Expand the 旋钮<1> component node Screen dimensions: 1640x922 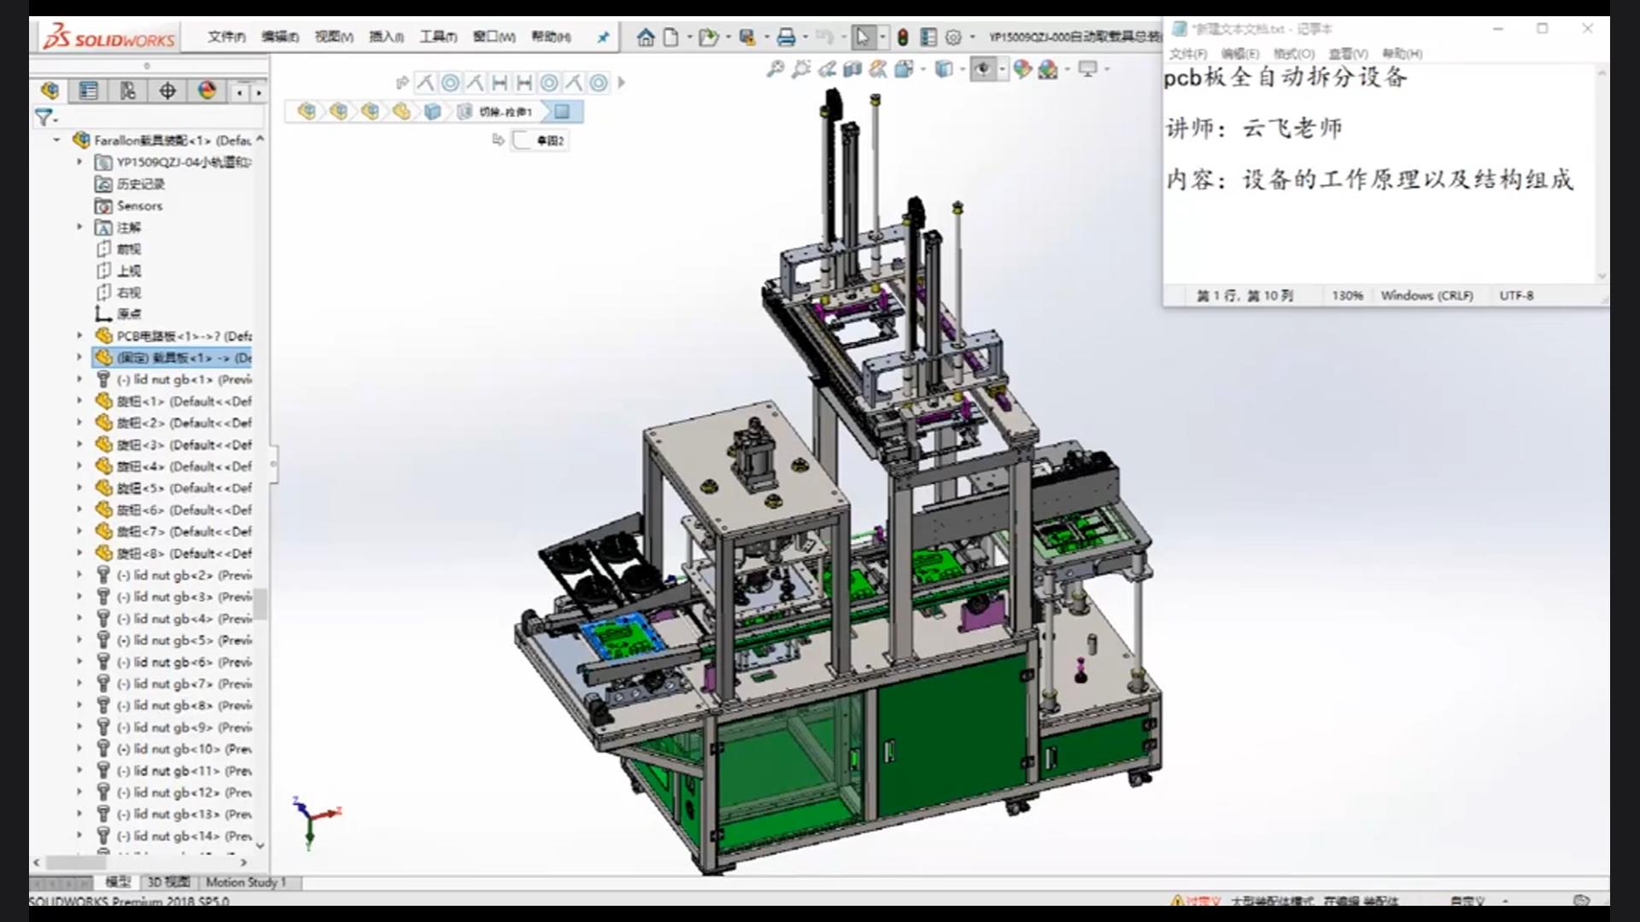79,400
